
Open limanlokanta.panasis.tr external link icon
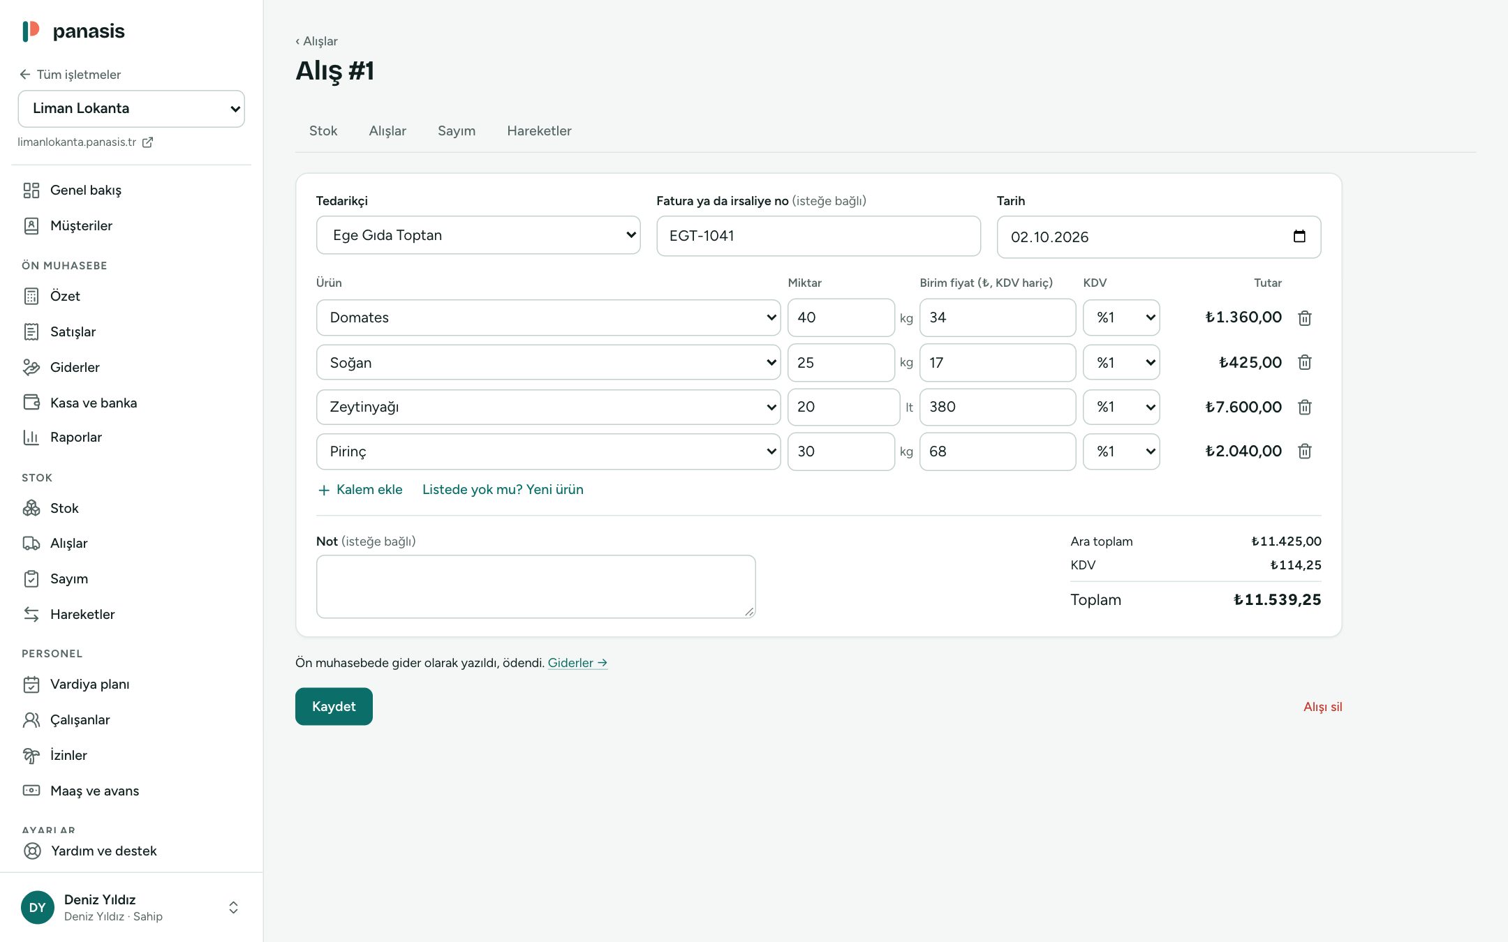pyautogui.click(x=147, y=142)
